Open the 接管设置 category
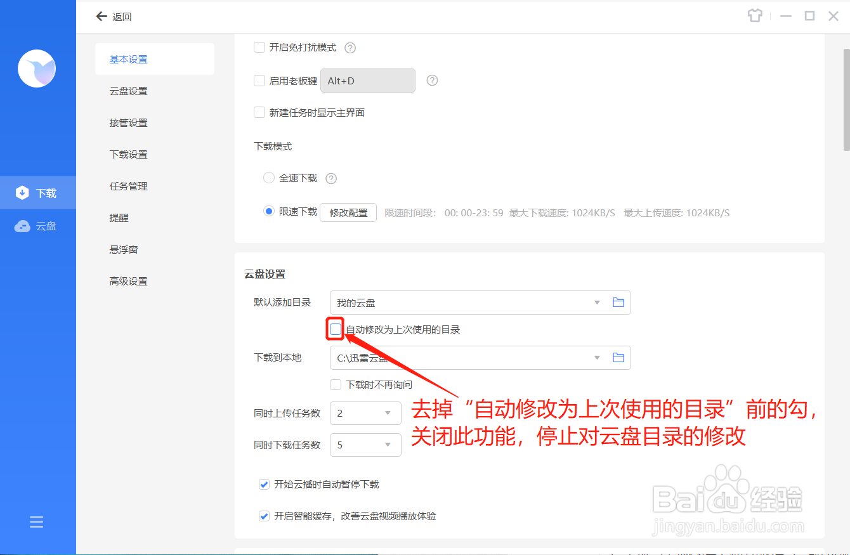Image resolution: width=850 pixels, height=555 pixels. point(128,122)
